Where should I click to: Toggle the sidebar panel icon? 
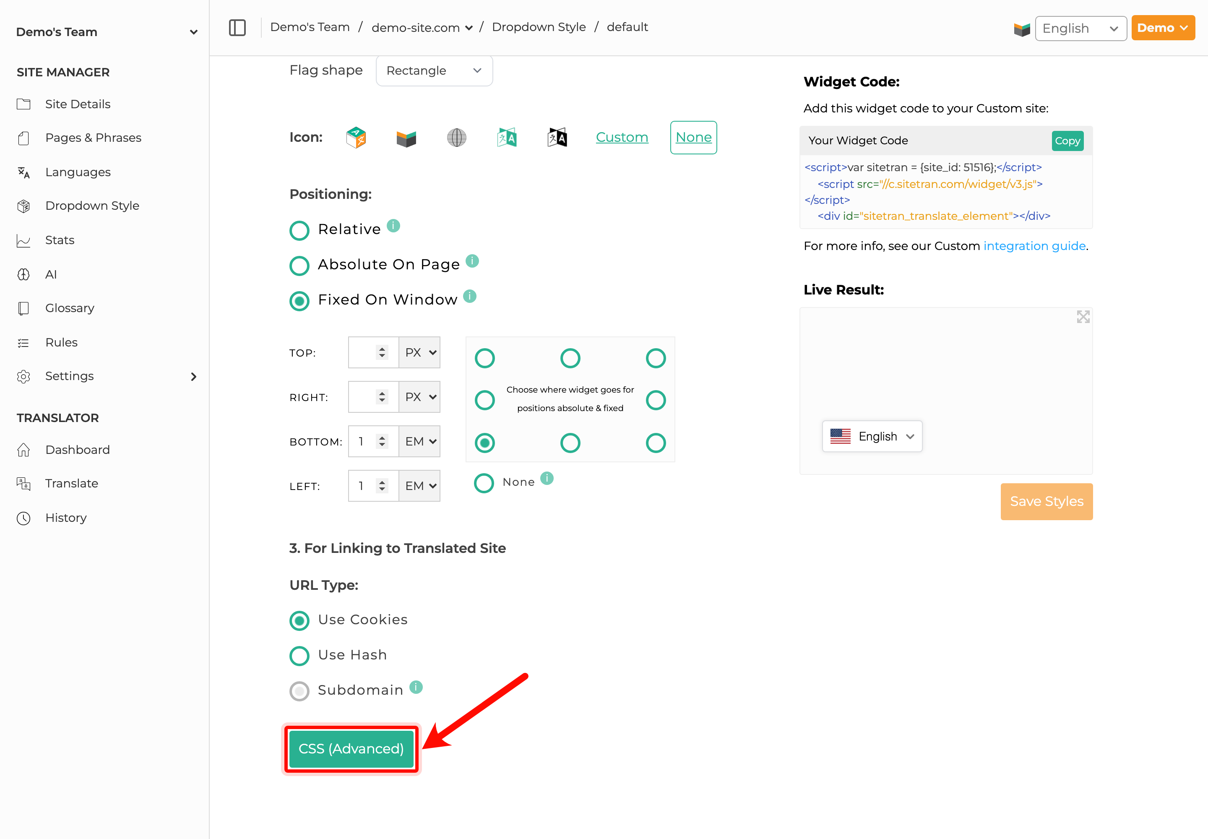click(x=237, y=27)
